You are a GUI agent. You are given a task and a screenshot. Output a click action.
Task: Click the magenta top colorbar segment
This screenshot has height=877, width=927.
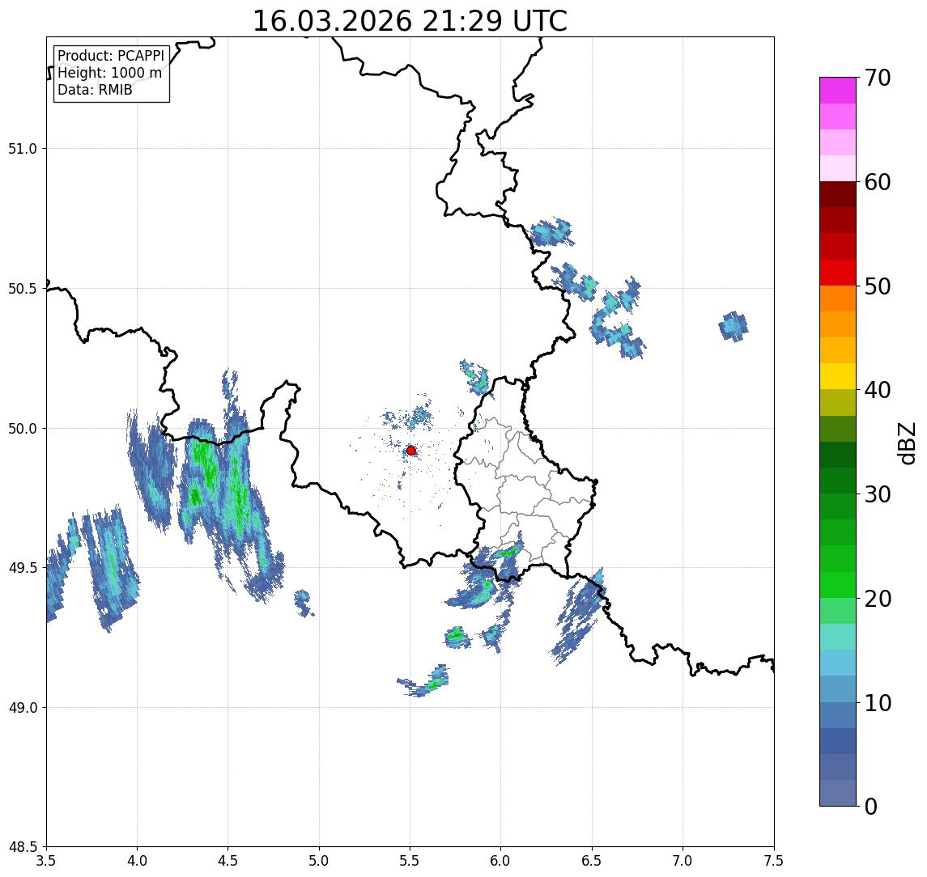coord(838,91)
